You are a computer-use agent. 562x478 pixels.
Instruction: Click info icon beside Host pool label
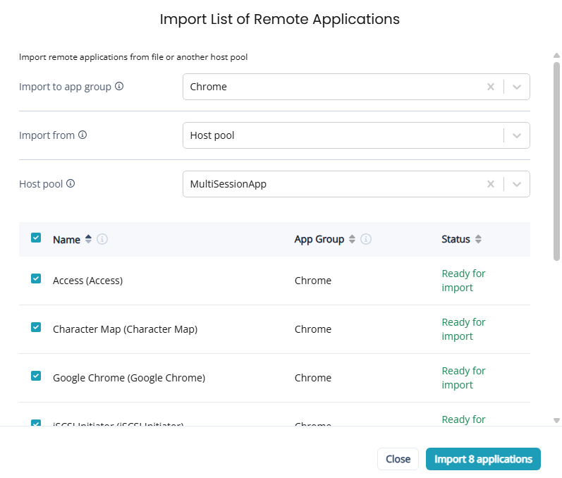[x=71, y=184]
